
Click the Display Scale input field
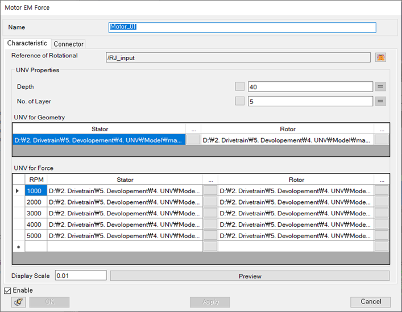click(81, 276)
